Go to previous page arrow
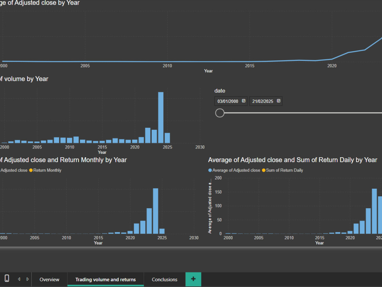 pyautogui.click(x=19, y=279)
